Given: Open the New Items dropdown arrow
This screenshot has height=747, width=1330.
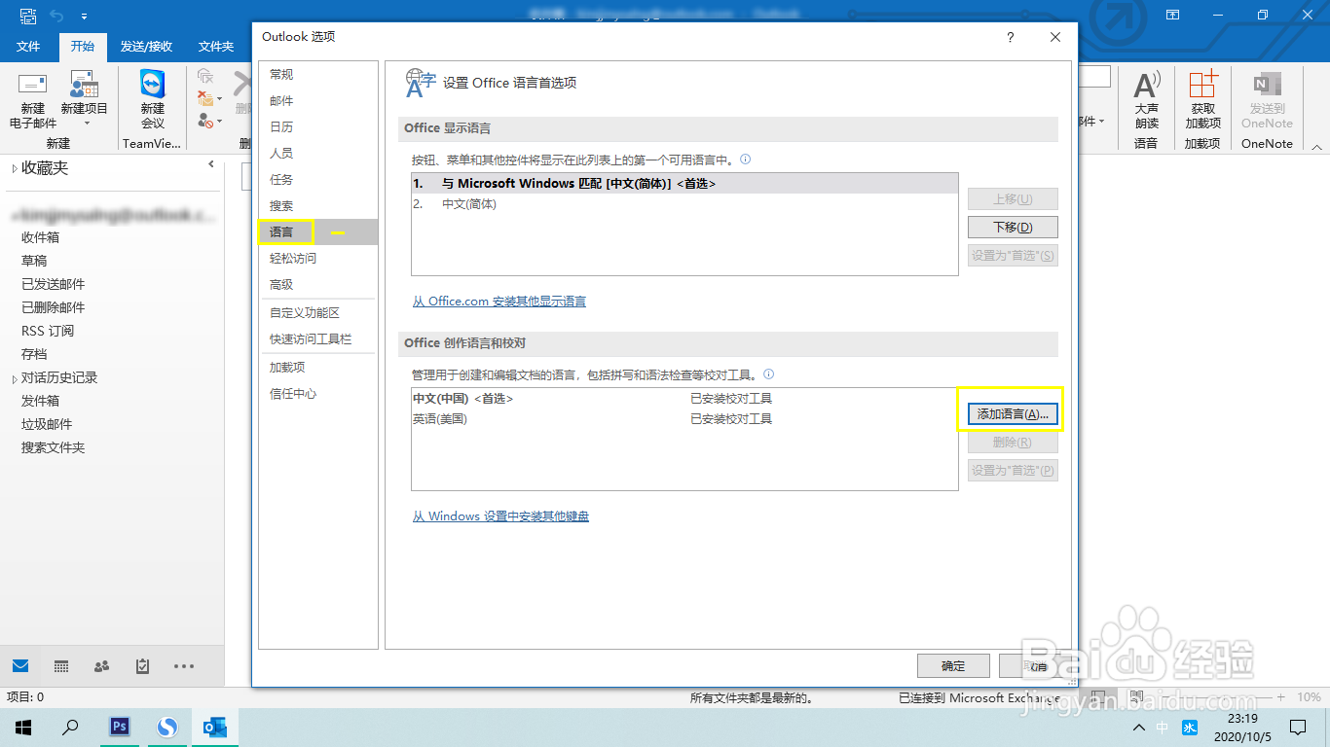Looking at the screenshot, I should (86, 124).
